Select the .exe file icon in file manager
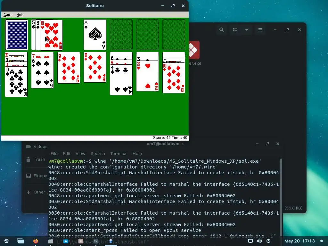 (x=194, y=50)
